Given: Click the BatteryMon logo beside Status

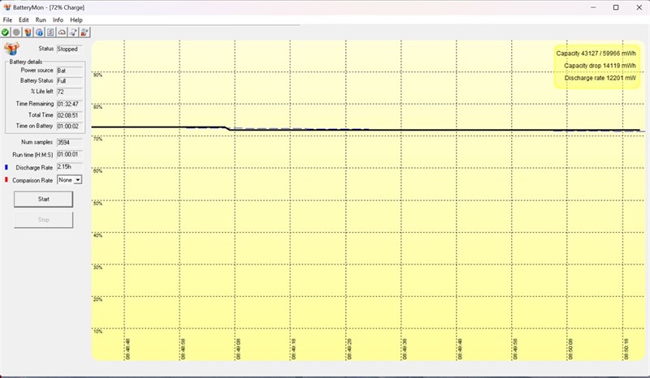Looking at the screenshot, I should [11, 49].
